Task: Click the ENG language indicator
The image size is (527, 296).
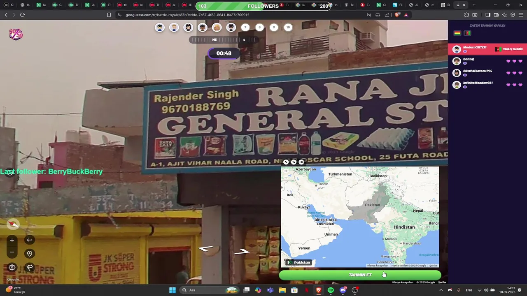Action: (x=469, y=290)
